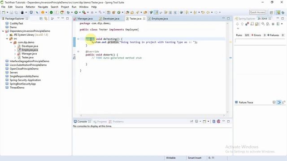Click the Save icon in the toolbar
The width and height of the screenshot is (287, 161).
pos(11,13)
